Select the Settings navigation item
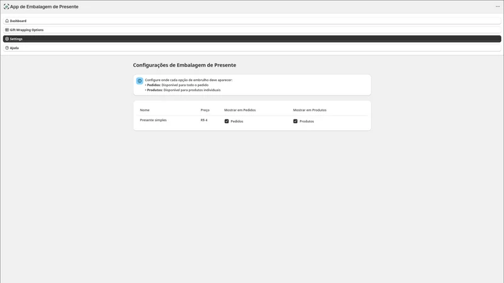The image size is (504, 283). point(252,39)
